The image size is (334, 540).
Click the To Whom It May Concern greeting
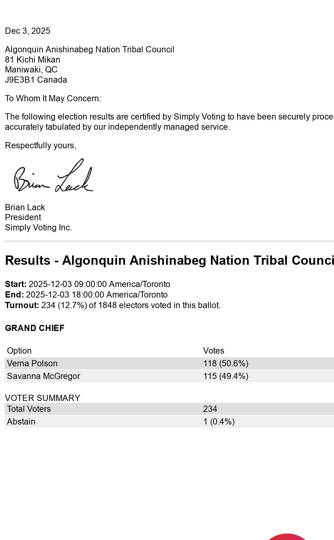[x=53, y=98]
